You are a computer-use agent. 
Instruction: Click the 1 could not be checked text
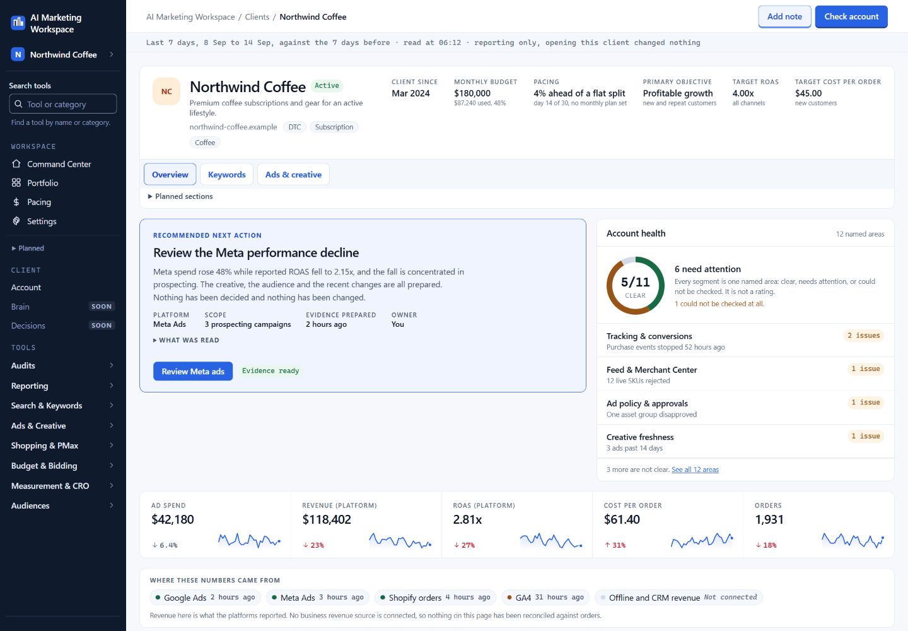(x=719, y=304)
